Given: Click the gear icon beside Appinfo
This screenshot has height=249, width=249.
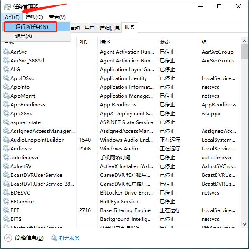Looking at the screenshot, I should point(6,87).
